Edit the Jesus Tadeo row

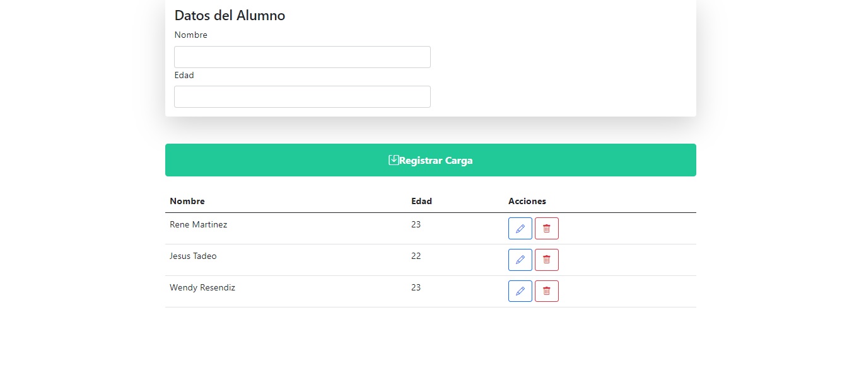(520, 260)
